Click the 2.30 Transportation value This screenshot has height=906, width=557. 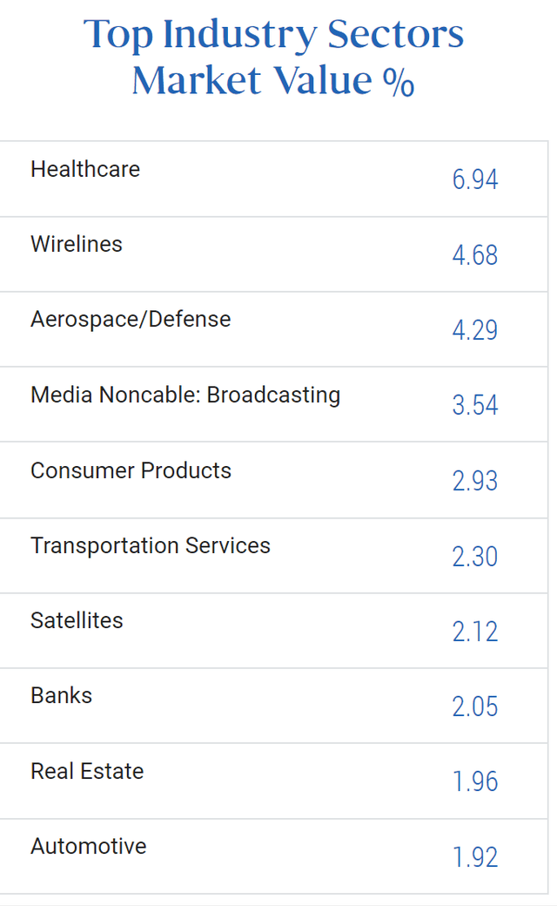(474, 557)
